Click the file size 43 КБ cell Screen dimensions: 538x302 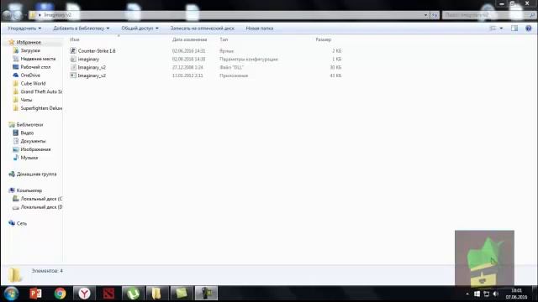pyautogui.click(x=335, y=75)
